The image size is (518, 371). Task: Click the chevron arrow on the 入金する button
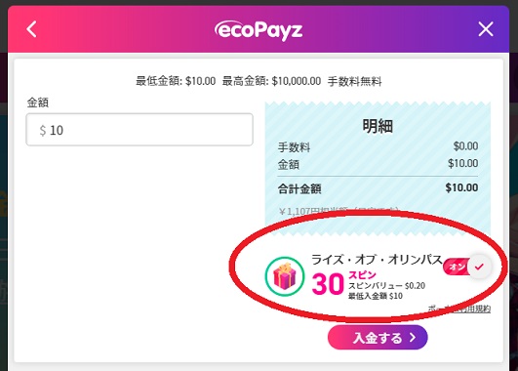[x=413, y=337]
